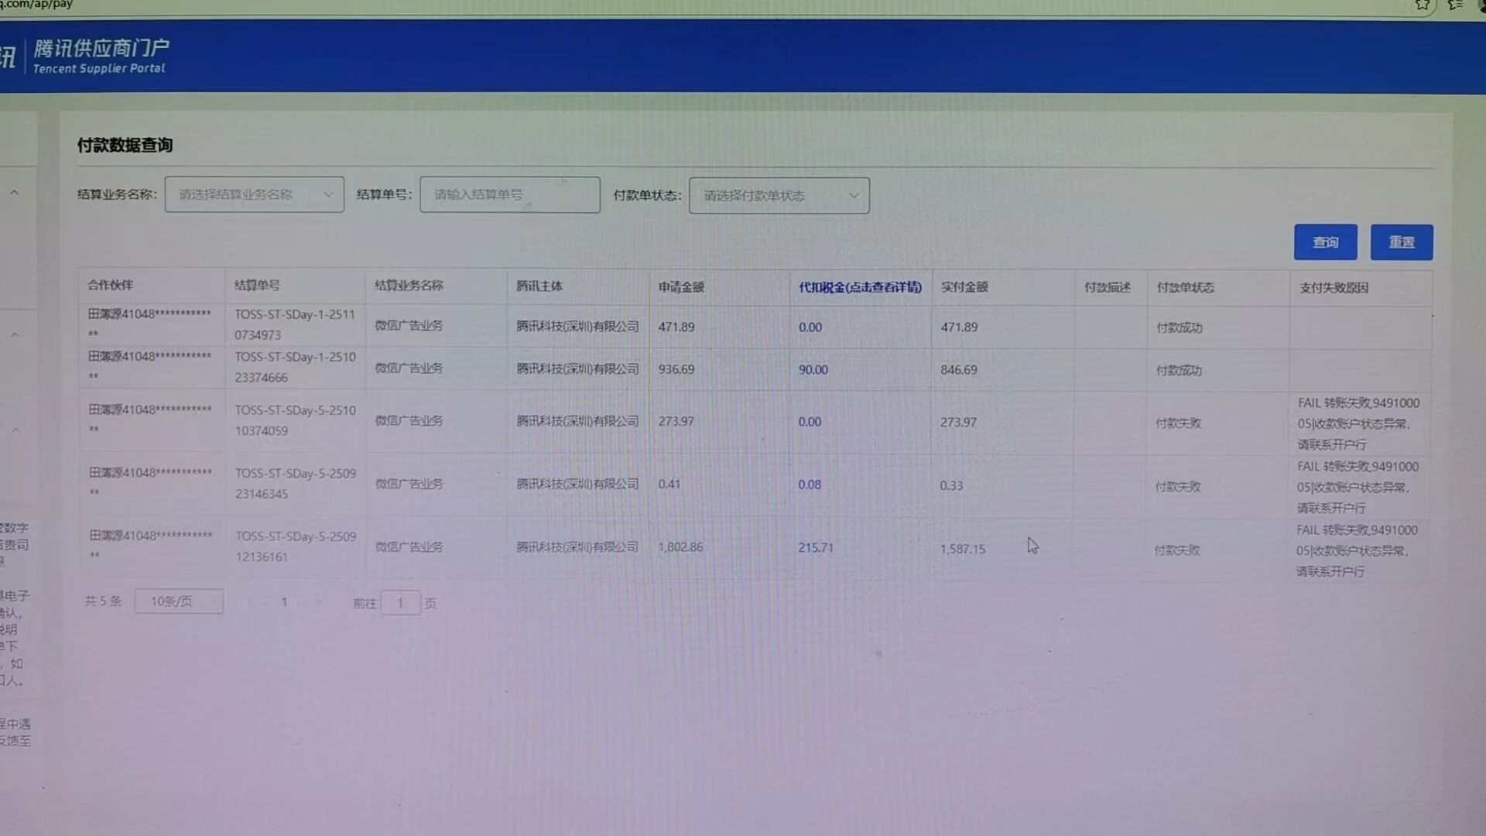
Task: Click the next page arrow in pagination
Action: [x=318, y=601]
